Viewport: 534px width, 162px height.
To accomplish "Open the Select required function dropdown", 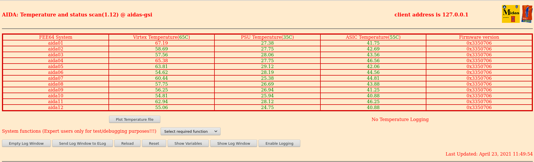I will [x=190, y=131].
